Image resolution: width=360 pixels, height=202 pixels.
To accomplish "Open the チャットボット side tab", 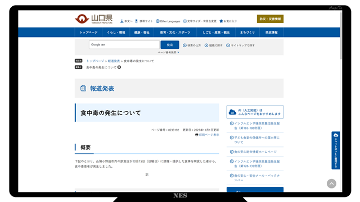I will pos(336,150).
